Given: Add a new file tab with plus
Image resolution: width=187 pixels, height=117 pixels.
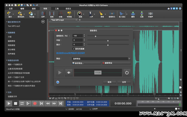Looking at the screenshot, I should click(80, 20).
